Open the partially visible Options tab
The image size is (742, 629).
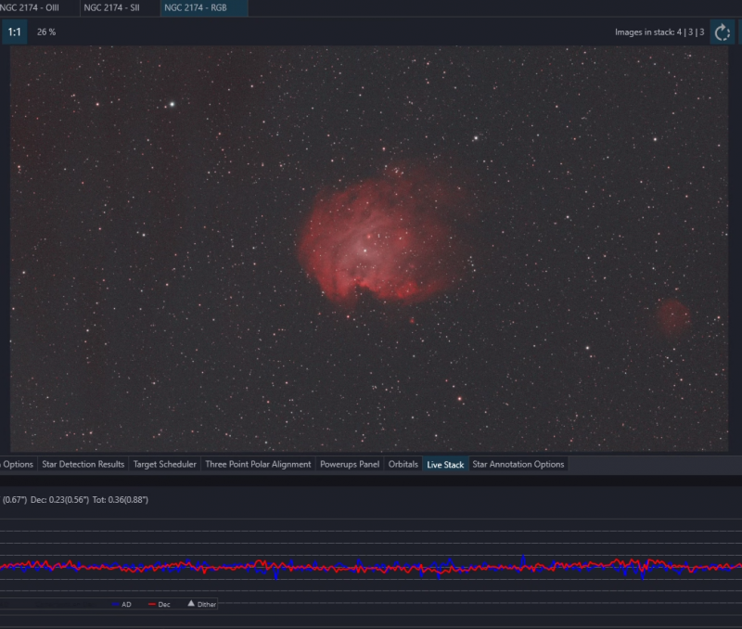coord(18,464)
